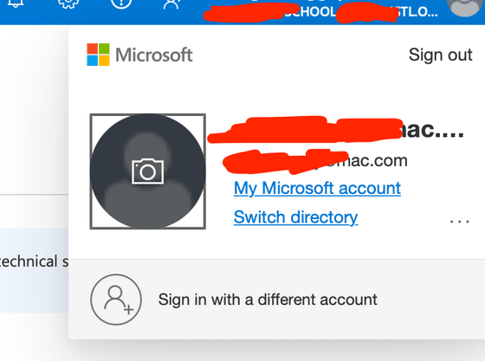The width and height of the screenshot is (485, 361).
Task: Click the Microsoft wordmark text
Action: click(x=154, y=55)
